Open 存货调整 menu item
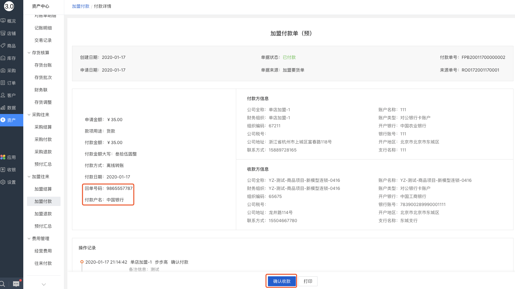This screenshot has height=289, width=515. click(43, 102)
